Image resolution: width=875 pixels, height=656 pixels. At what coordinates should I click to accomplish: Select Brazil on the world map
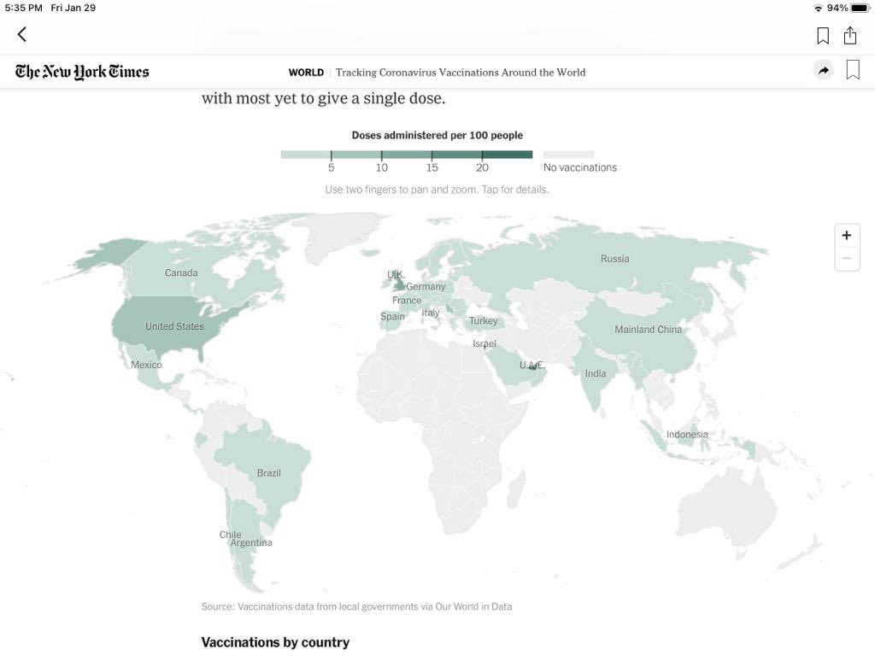[x=268, y=472]
